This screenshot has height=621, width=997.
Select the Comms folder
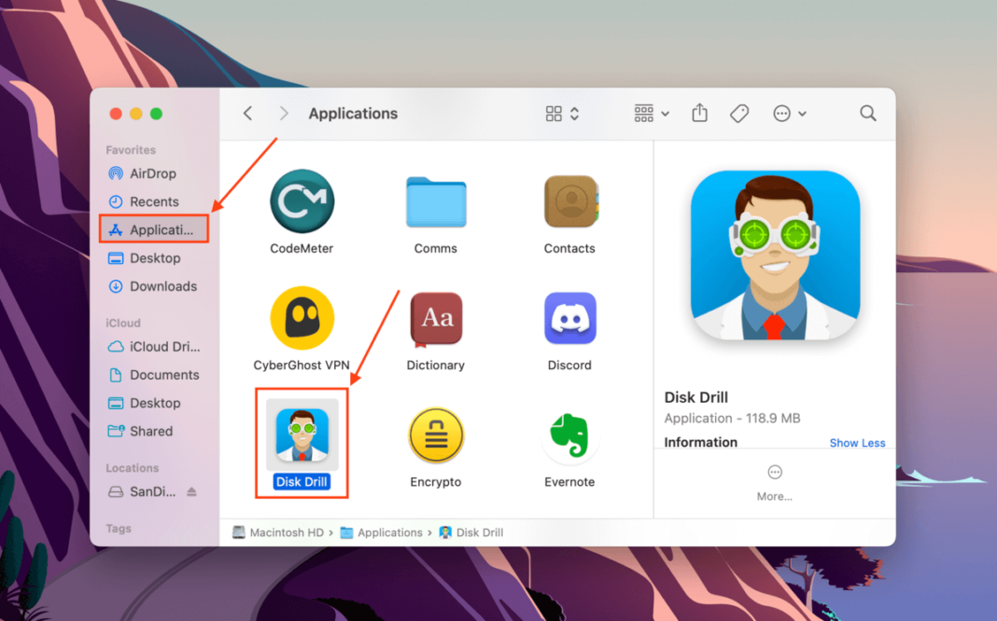coord(436,202)
